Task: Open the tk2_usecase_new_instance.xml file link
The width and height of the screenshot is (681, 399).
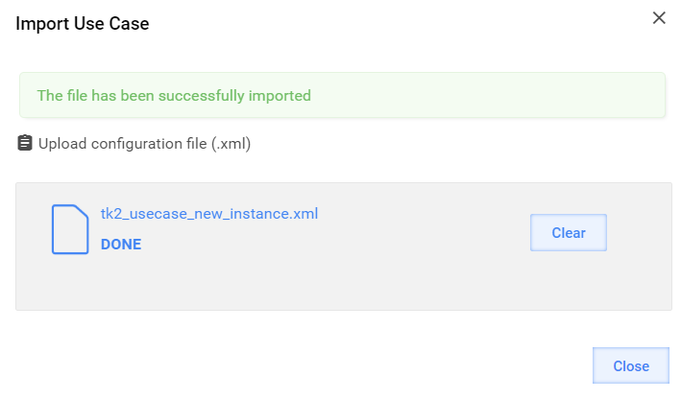Action: [209, 213]
